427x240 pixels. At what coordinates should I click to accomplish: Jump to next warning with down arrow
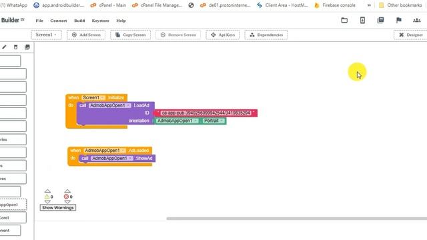click(x=47, y=202)
